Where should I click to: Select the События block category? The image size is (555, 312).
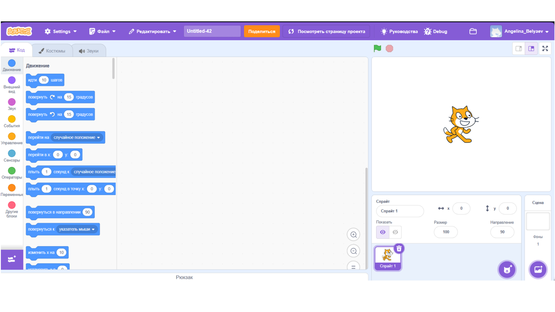click(x=12, y=121)
